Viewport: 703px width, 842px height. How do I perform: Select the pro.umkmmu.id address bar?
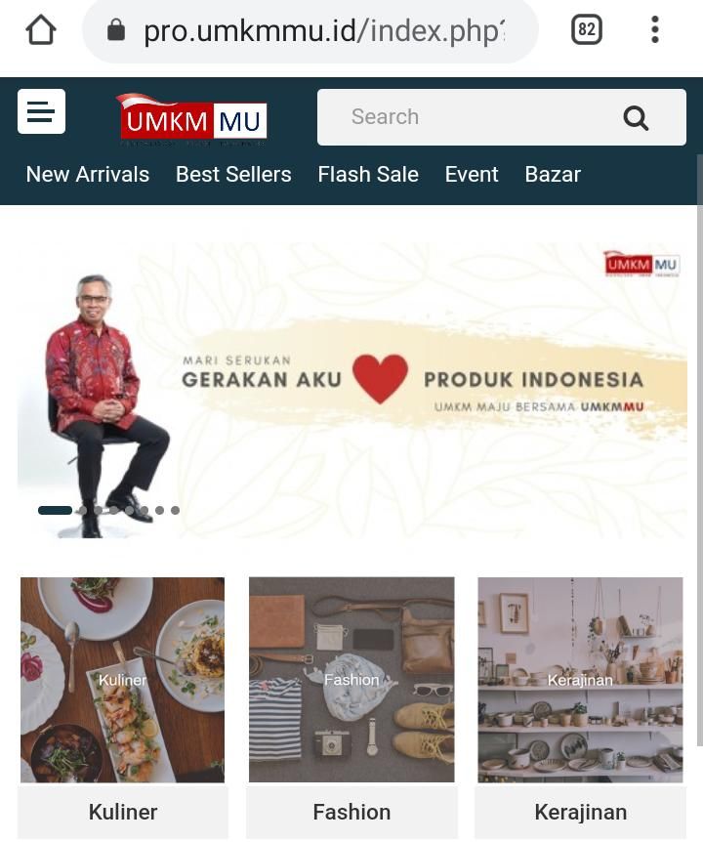click(x=310, y=30)
